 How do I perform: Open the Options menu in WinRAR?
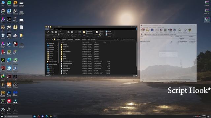159,27
